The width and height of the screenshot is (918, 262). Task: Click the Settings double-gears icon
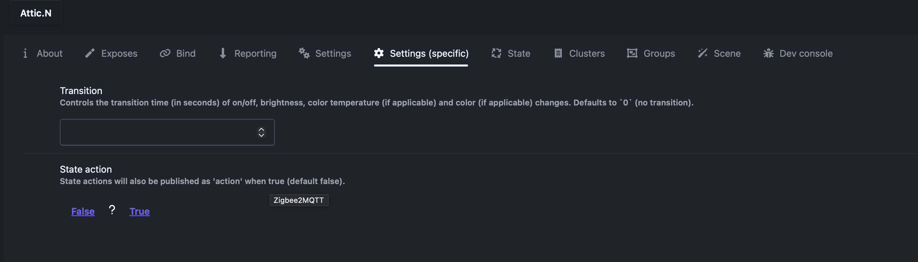click(304, 53)
